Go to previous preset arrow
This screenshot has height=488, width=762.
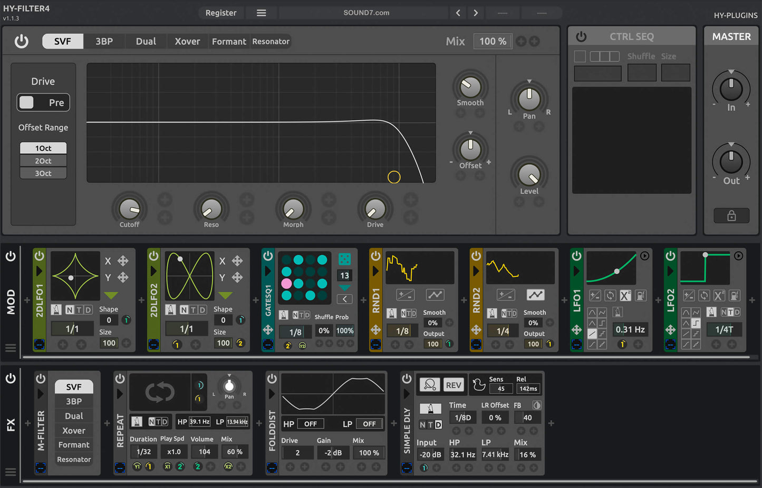click(458, 13)
